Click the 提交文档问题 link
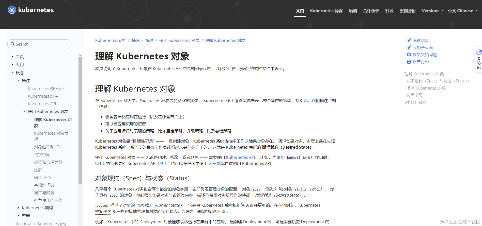 pos(425,55)
